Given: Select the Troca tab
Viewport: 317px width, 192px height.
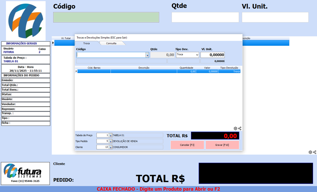Looking at the screenshot, I should click(86, 43).
